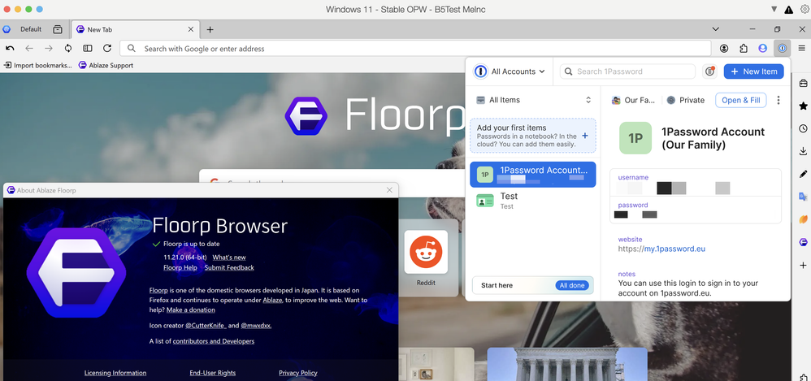Open the History clock sidebar panel

[803, 128]
